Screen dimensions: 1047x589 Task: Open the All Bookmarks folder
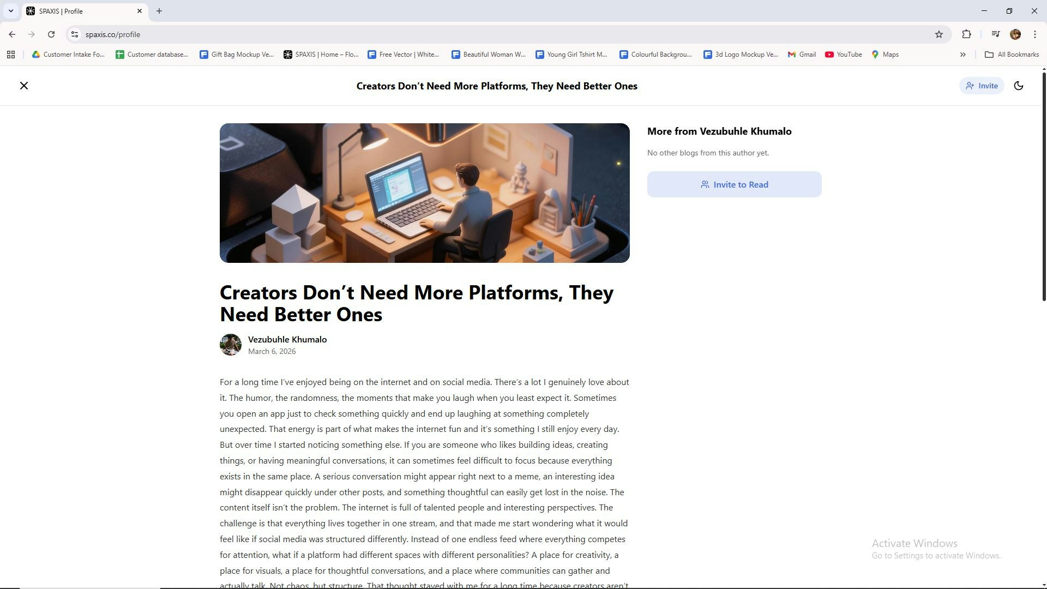click(x=1012, y=55)
